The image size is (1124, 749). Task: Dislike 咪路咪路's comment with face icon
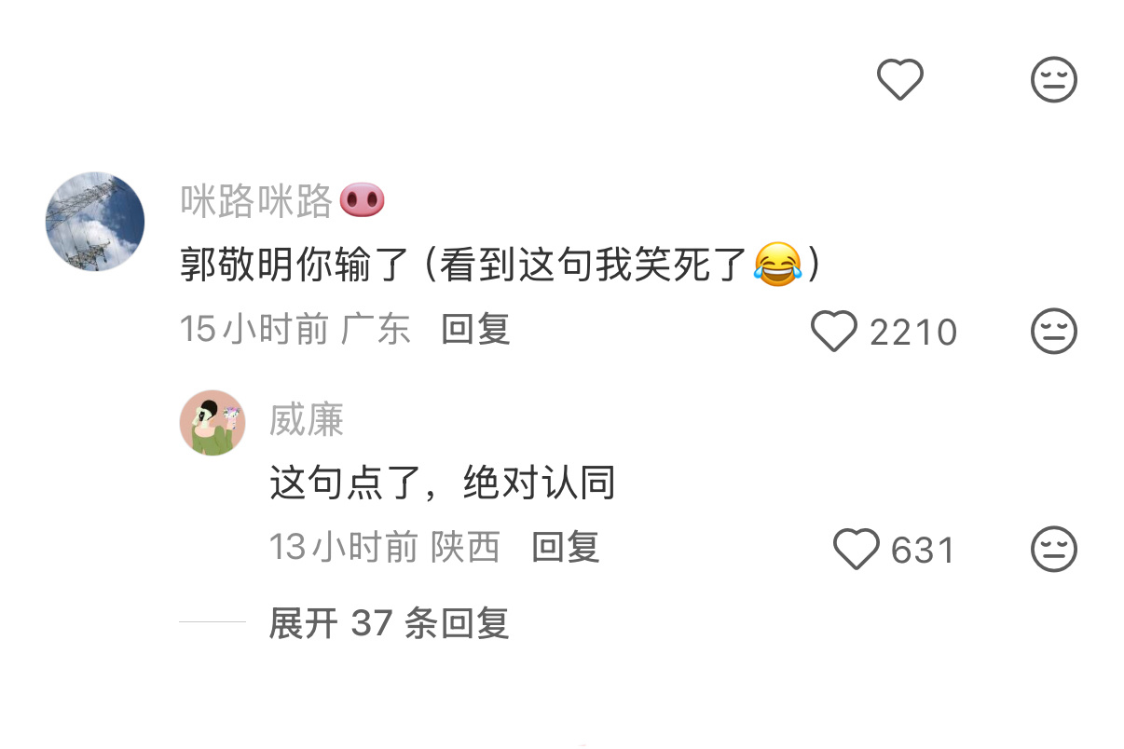[1054, 332]
